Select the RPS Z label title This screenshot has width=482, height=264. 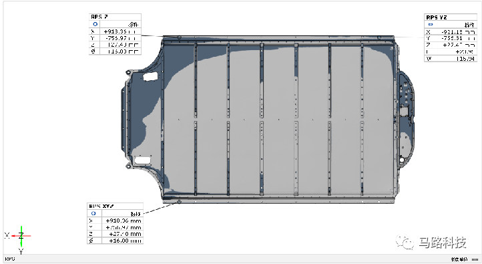(x=99, y=17)
